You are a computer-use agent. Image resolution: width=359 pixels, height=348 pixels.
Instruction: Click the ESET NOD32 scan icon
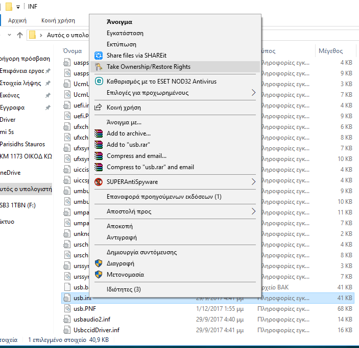click(x=99, y=82)
